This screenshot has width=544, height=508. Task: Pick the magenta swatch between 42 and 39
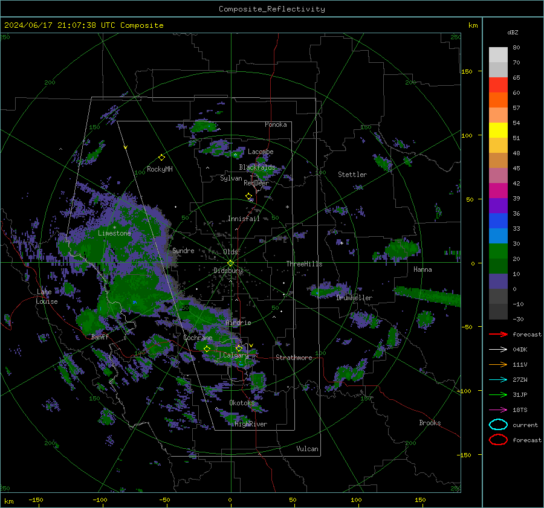click(x=498, y=191)
